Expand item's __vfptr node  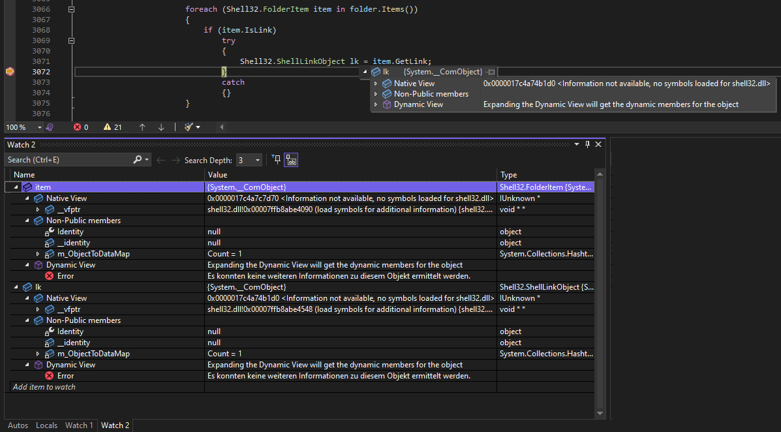point(38,209)
